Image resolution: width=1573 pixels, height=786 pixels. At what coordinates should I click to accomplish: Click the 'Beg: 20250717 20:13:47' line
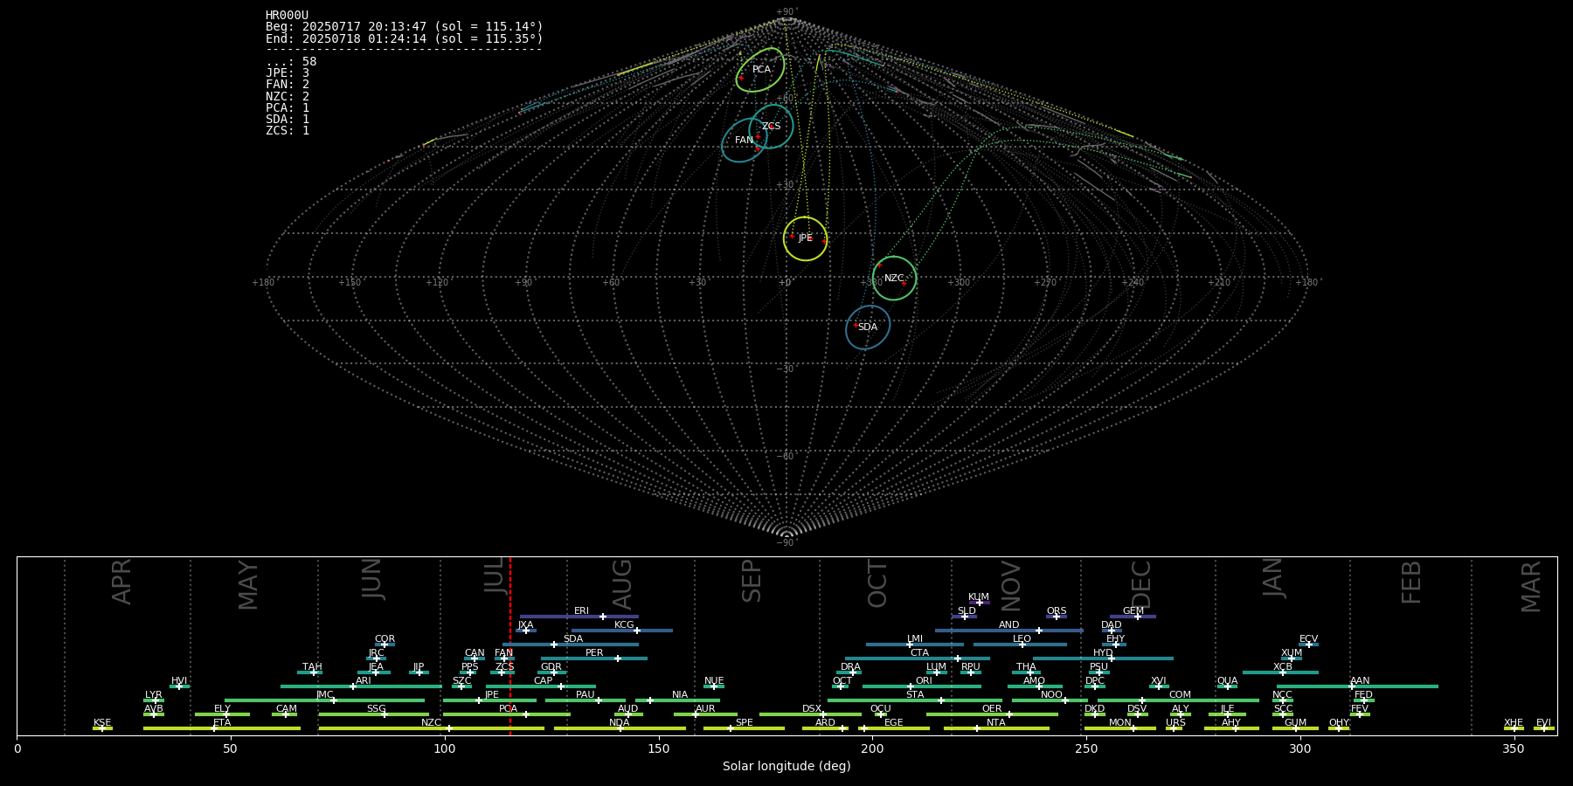pyautogui.click(x=405, y=27)
